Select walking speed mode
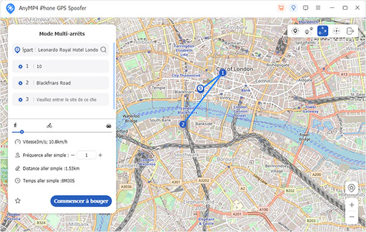 [x=15, y=125]
